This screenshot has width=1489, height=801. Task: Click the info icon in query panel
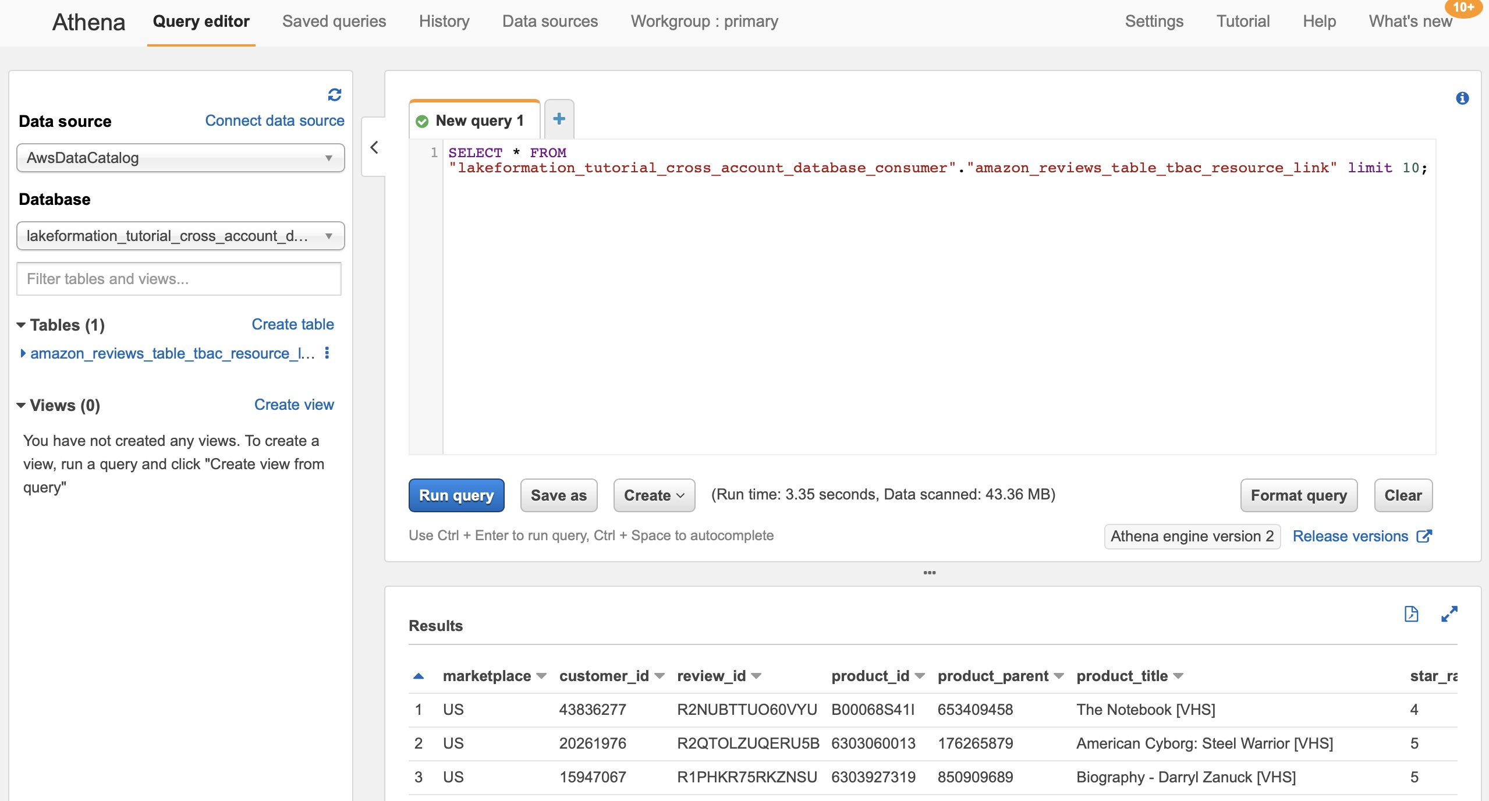coord(1462,98)
